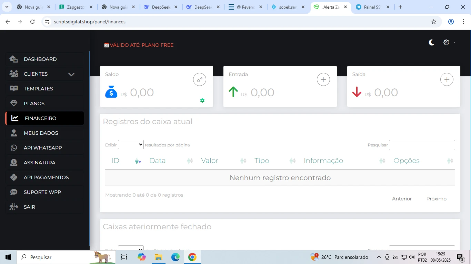Click 'Mostrando 0 até 0 de 0 registros'
Screen dimensions: 471x264
(x=144, y=195)
